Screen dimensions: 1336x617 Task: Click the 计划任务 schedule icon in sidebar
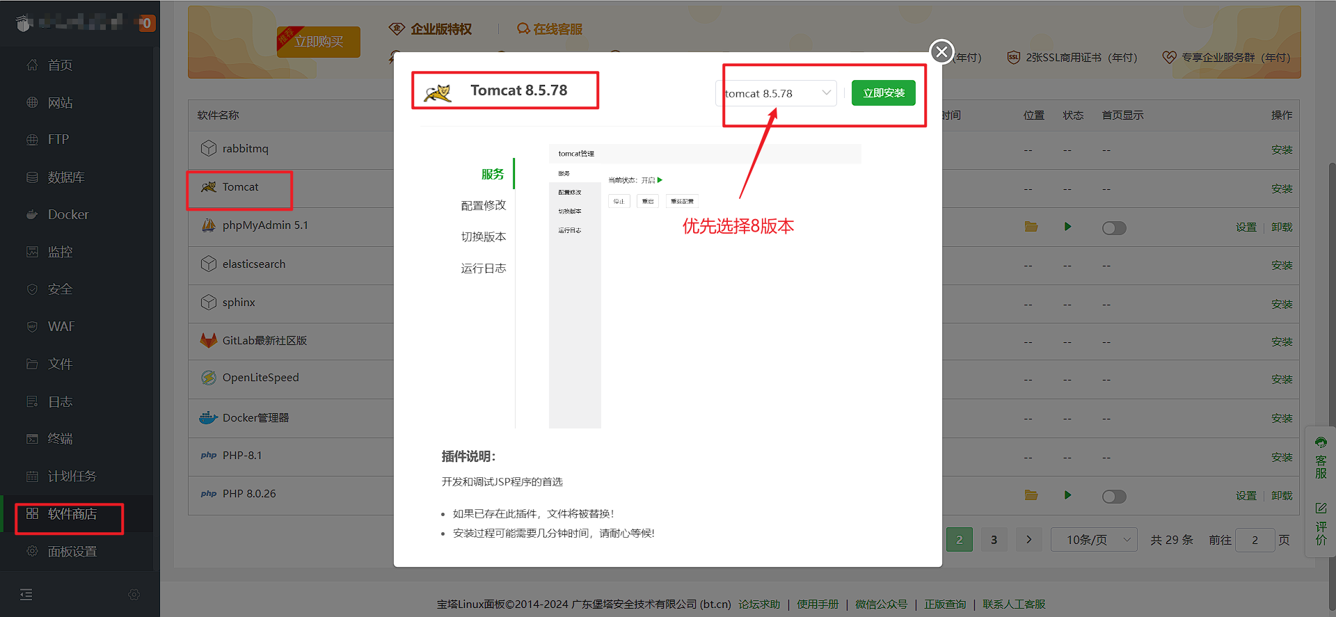(32, 476)
